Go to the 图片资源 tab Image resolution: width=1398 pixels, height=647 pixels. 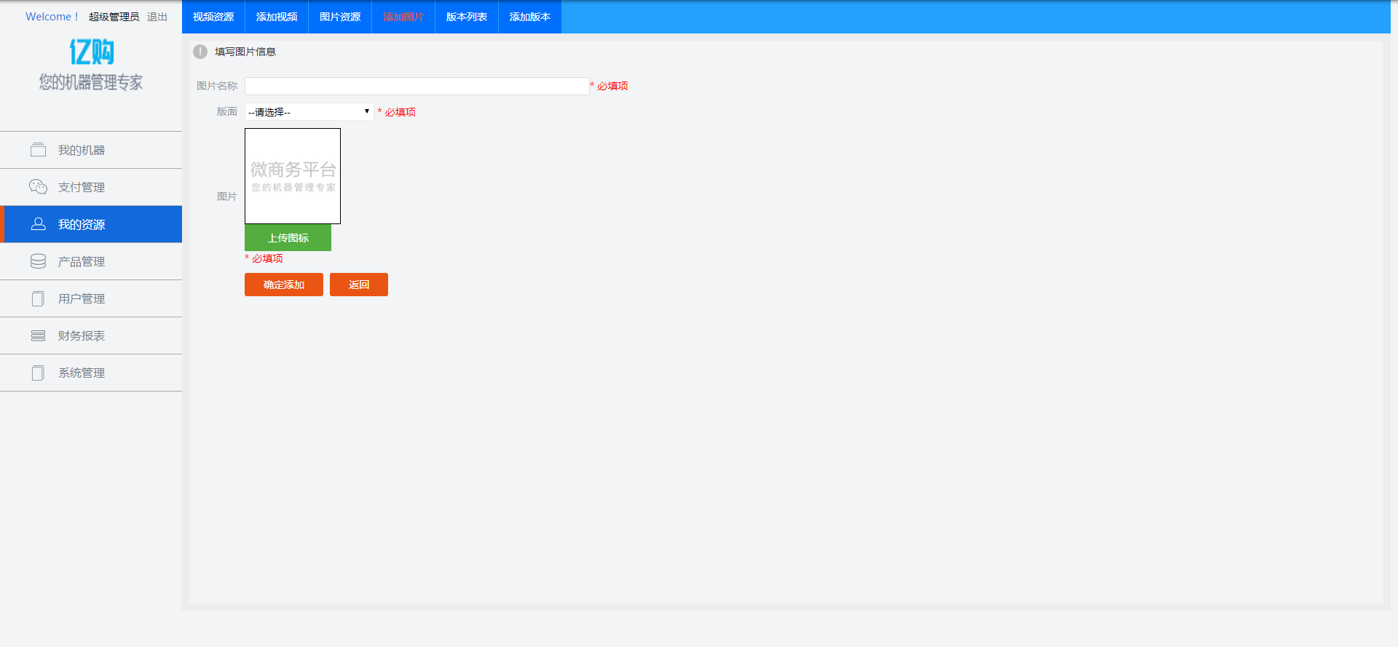(340, 17)
